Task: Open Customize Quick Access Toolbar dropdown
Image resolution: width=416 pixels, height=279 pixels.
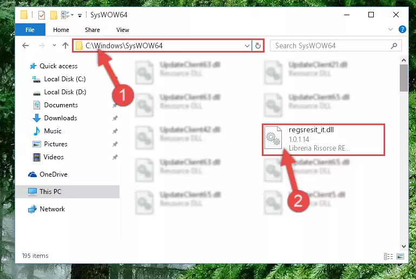Action: click(x=80, y=15)
